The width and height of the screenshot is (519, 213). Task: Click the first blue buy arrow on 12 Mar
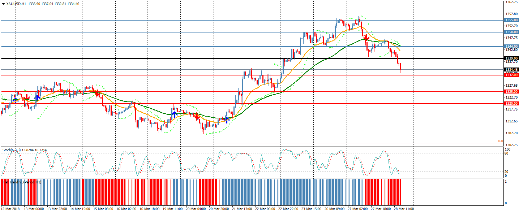tap(15, 100)
